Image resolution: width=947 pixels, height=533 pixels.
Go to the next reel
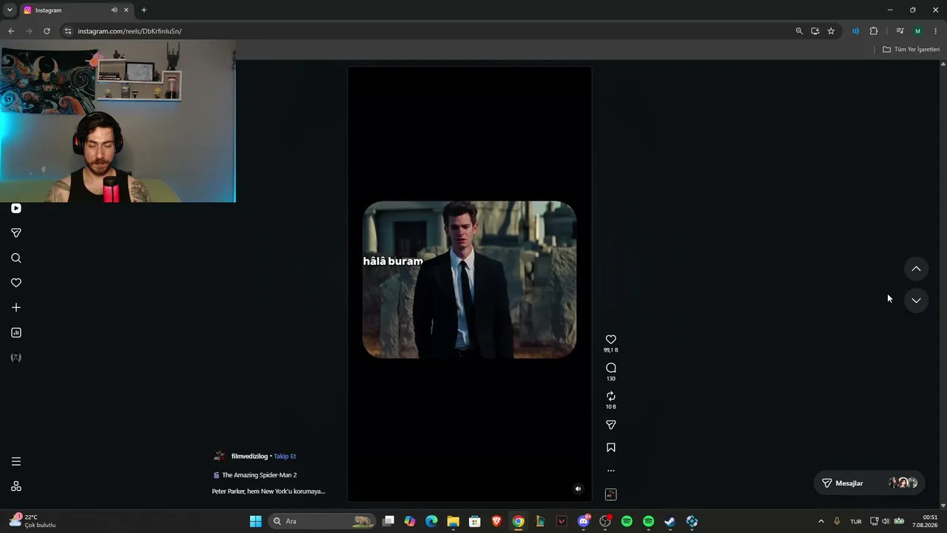916,300
